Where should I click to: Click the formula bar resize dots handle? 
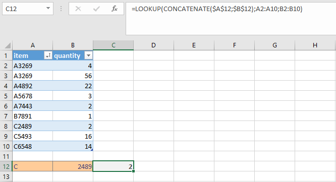(61, 9)
